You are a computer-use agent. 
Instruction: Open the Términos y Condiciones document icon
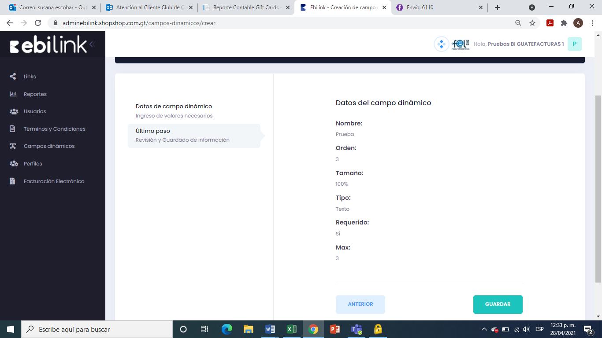point(13,129)
